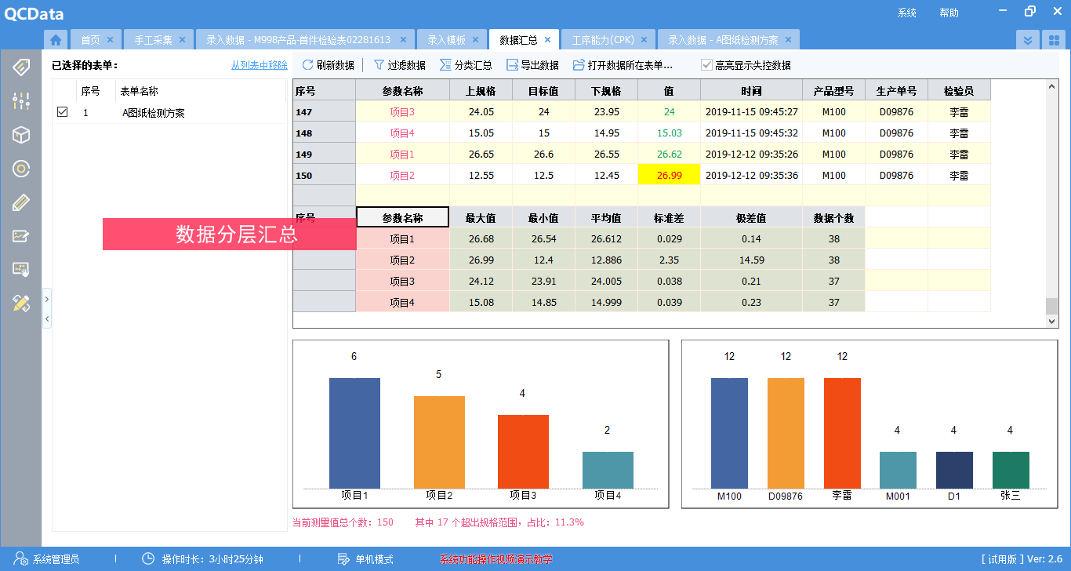The height and width of the screenshot is (571, 1071).
Task: Click the pencil edit icon in the sidebar
Action: coord(20,202)
